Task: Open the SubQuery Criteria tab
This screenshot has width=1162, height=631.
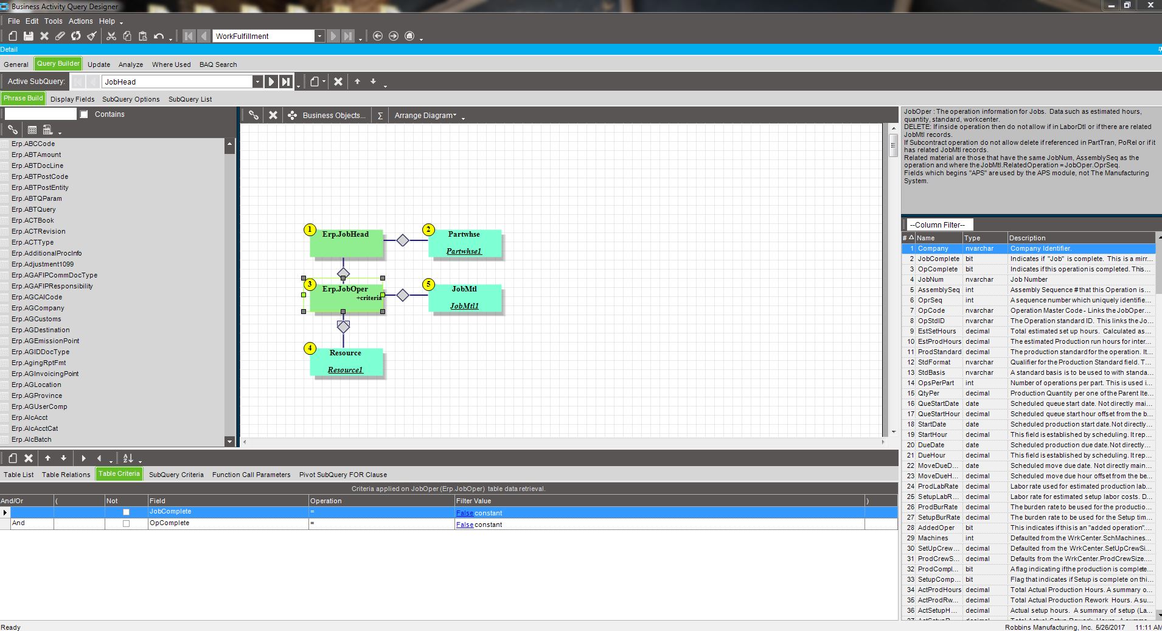Action: click(176, 475)
